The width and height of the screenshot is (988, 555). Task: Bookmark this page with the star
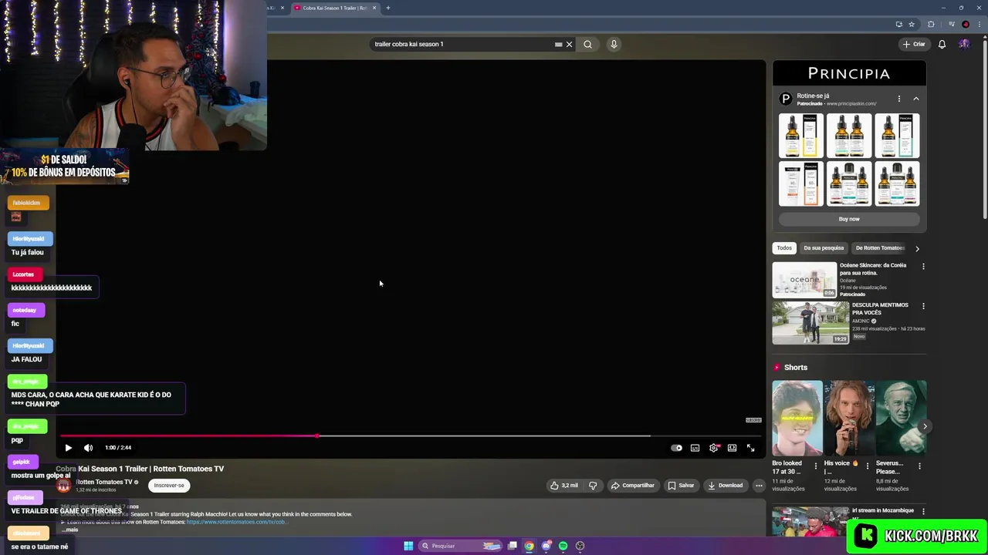click(912, 24)
